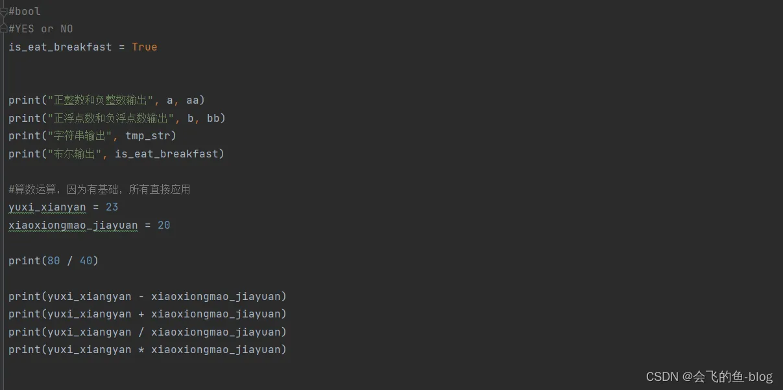Click the asterisk operator in multiplication print
The image size is (783, 390).
point(141,350)
